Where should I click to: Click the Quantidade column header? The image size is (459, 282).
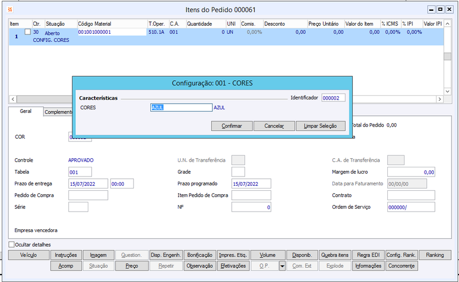(206, 23)
